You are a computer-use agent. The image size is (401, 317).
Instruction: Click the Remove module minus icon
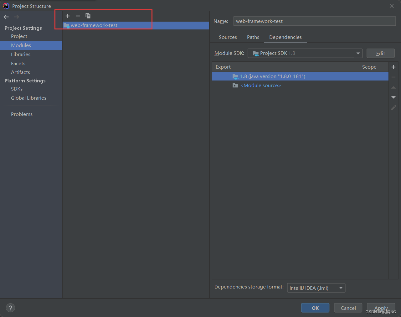(78, 16)
